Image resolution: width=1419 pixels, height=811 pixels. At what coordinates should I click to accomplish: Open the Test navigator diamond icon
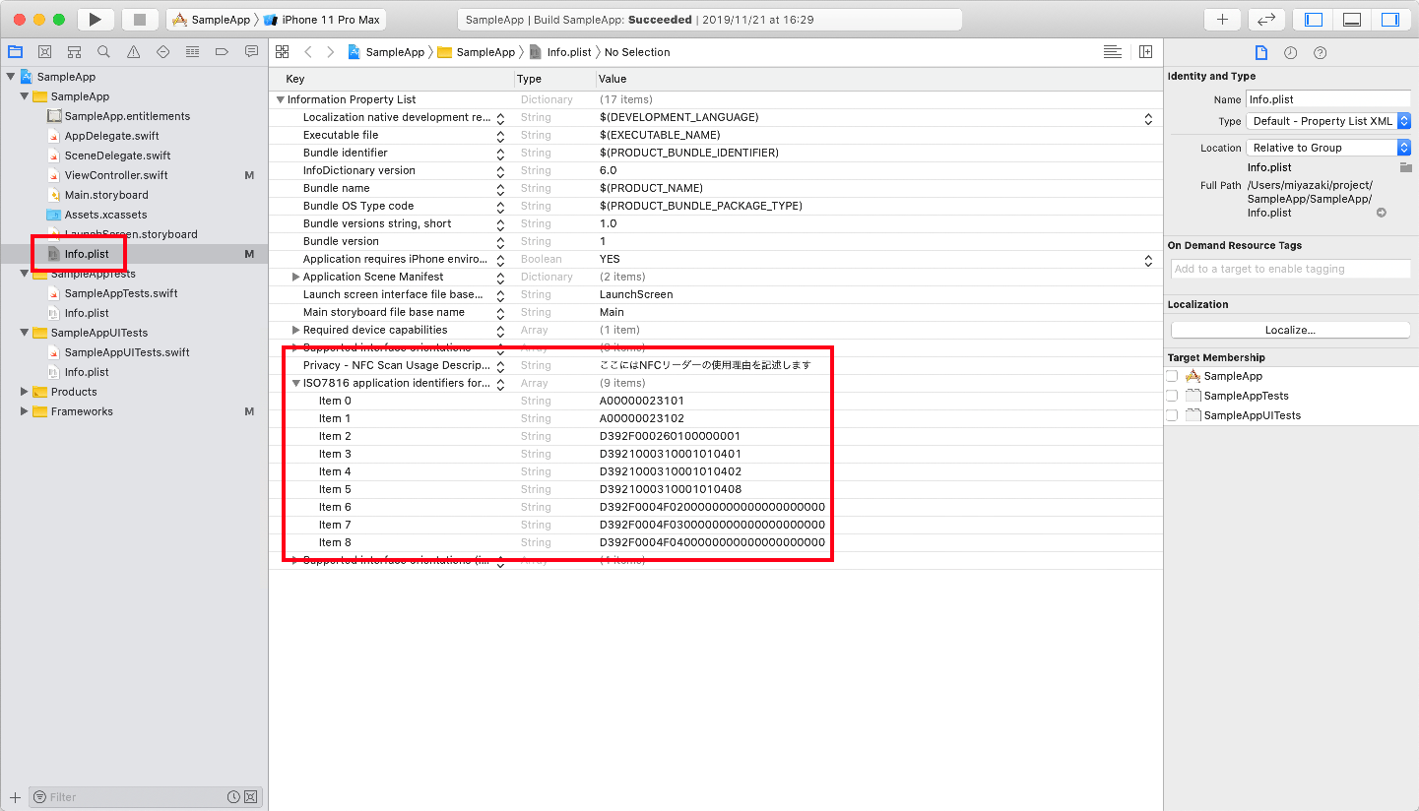pyautogui.click(x=162, y=51)
